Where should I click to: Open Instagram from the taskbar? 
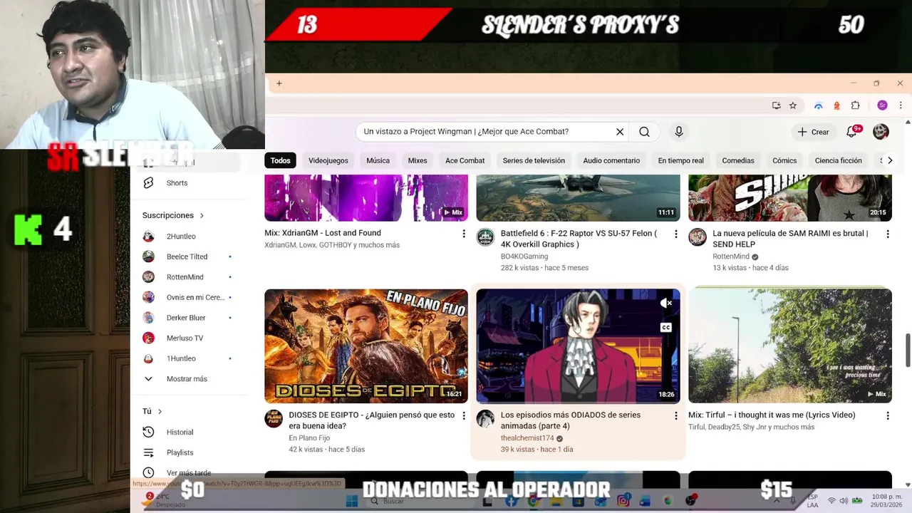[623, 501]
